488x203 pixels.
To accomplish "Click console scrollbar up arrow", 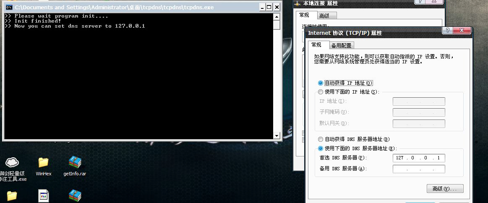I will [x=277, y=17].
